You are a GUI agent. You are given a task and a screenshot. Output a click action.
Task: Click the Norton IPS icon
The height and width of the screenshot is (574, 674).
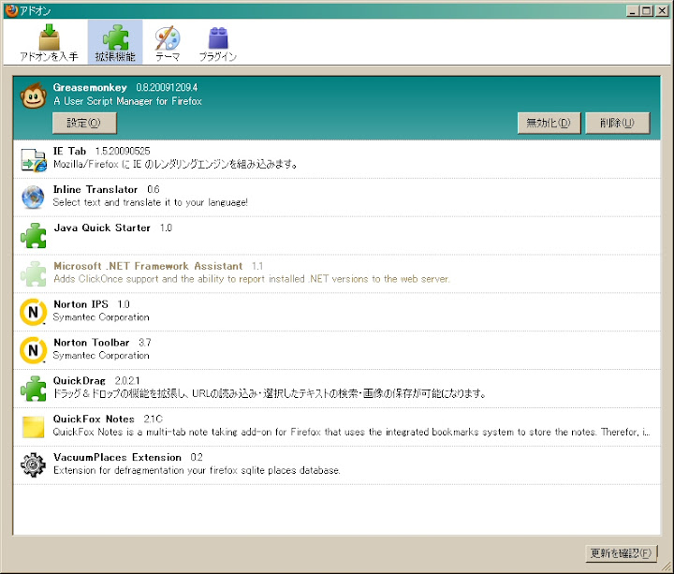(33, 312)
